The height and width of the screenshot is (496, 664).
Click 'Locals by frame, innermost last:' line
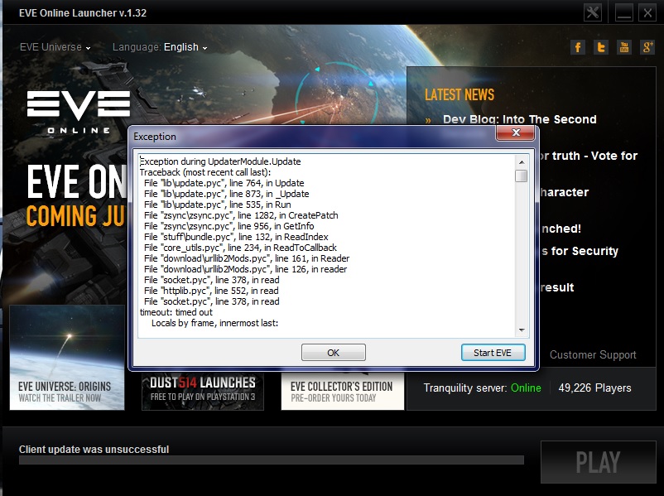coord(214,323)
